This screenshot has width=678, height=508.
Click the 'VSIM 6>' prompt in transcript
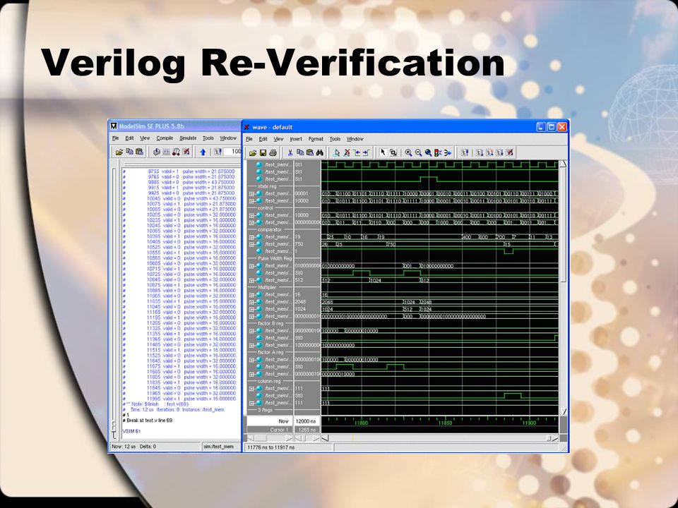point(131,431)
